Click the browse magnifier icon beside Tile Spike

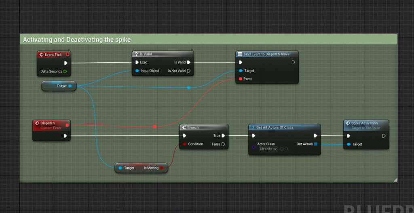287,149
